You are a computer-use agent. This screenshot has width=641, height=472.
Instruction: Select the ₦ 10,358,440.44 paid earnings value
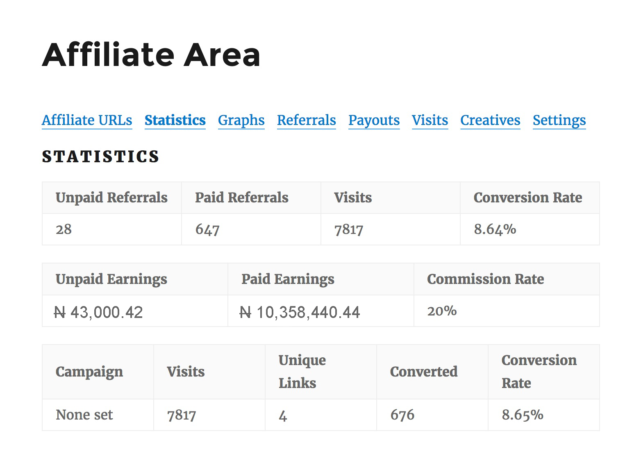pos(300,312)
